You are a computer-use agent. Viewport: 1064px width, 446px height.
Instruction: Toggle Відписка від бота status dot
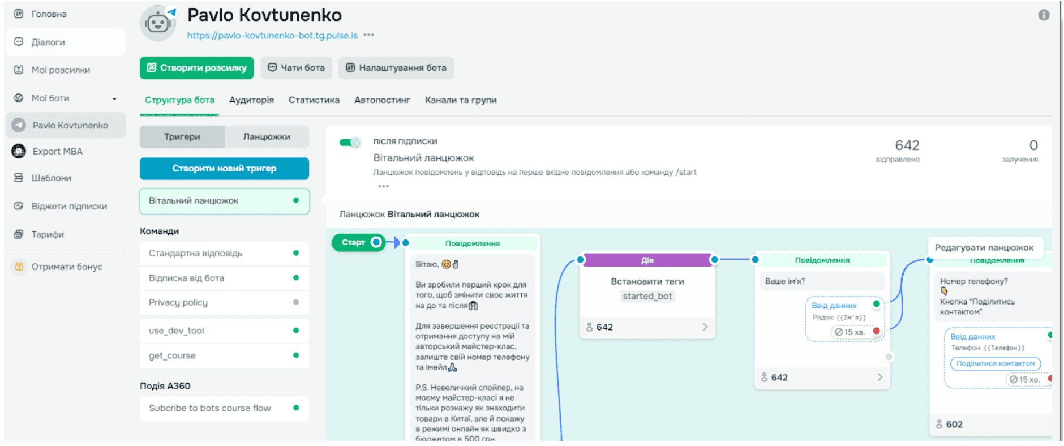click(x=296, y=278)
